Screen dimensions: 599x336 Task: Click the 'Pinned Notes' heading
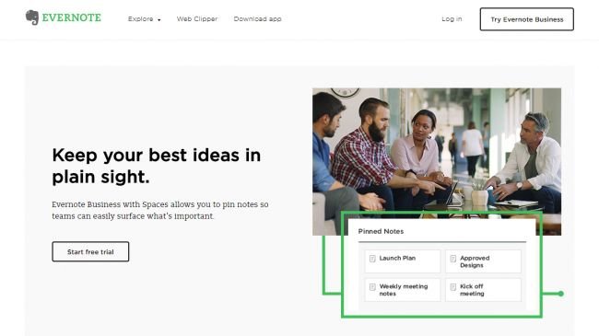pyautogui.click(x=381, y=231)
